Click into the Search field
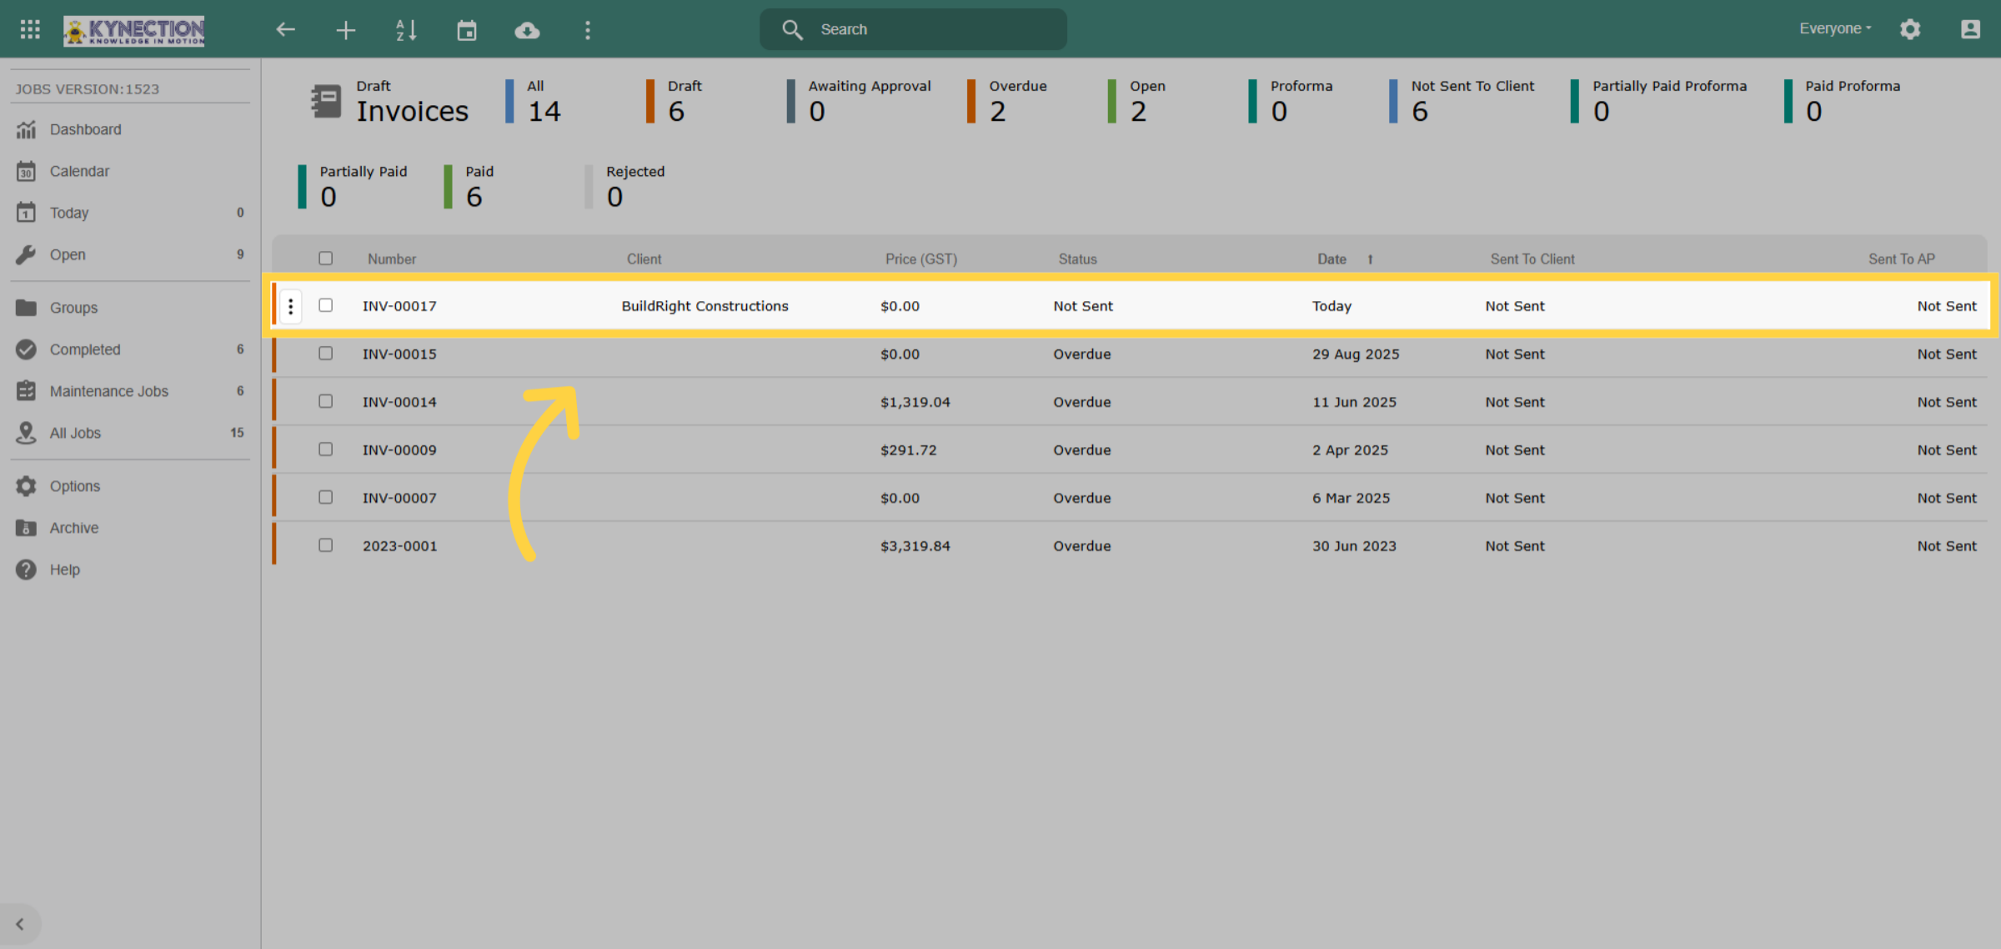 [913, 30]
